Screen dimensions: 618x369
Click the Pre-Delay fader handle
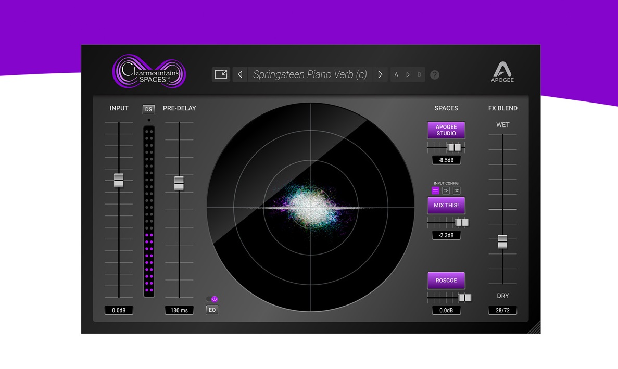click(179, 183)
